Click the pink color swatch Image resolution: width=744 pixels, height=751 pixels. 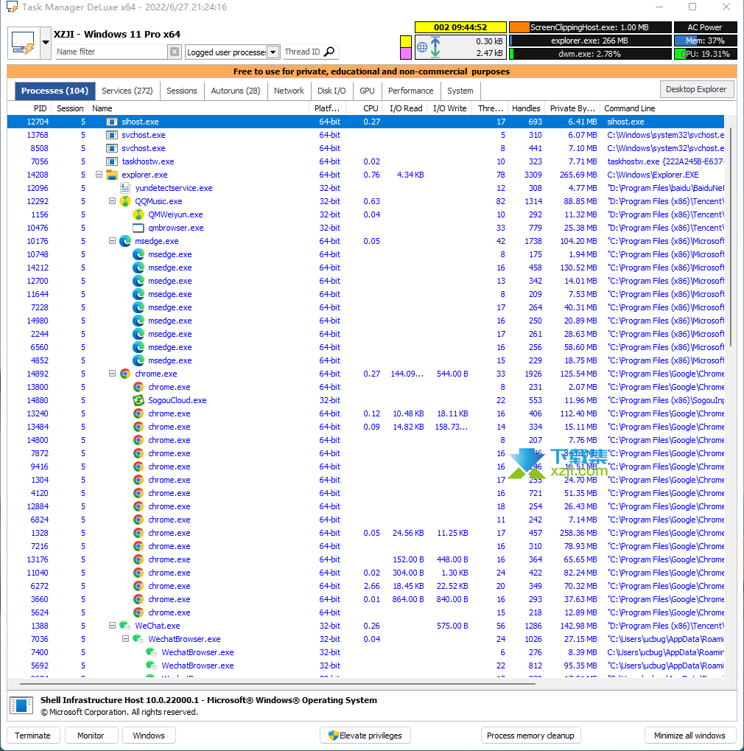(405, 53)
